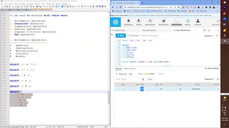Open Chrome three-dot menu
Viewport: 229px width, 128px height.
(218, 7)
